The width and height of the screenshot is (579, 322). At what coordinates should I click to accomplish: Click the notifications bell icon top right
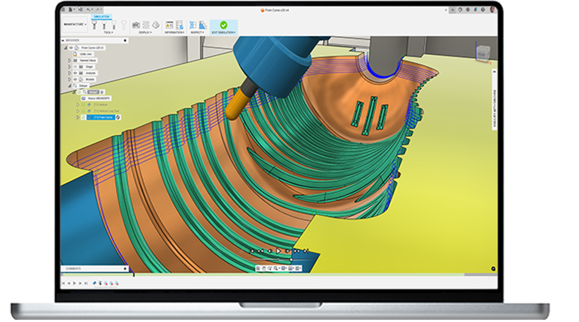(475, 10)
